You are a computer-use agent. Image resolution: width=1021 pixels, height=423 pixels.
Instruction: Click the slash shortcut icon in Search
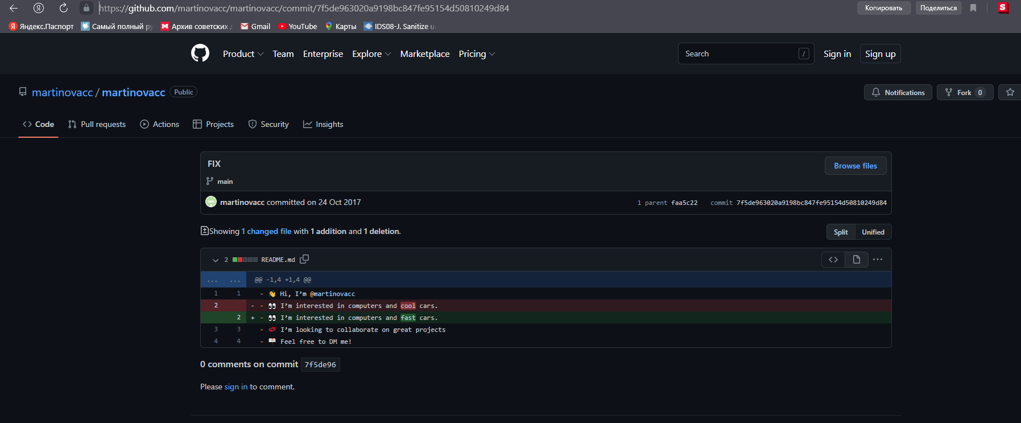(804, 54)
